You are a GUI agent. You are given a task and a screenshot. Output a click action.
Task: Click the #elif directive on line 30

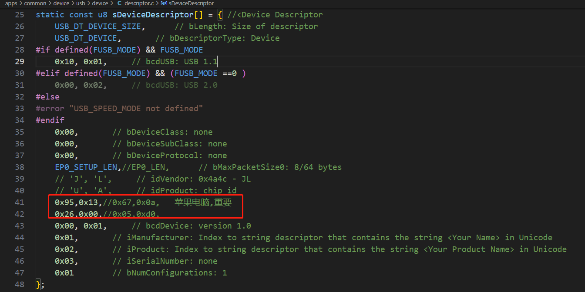point(47,73)
